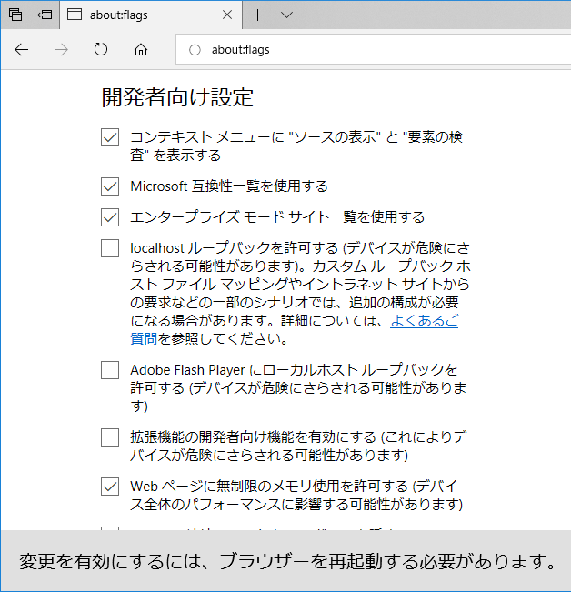The height and width of the screenshot is (592, 571).
Task: Select the about:flags tab
Action: coord(136,15)
